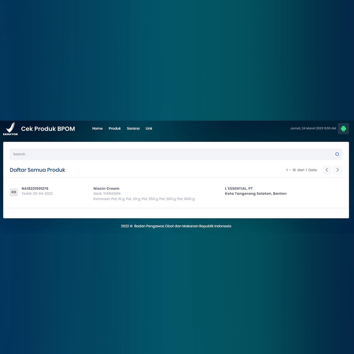The image size is (354, 354).
Task: Open the Produk menu
Action: click(115, 129)
